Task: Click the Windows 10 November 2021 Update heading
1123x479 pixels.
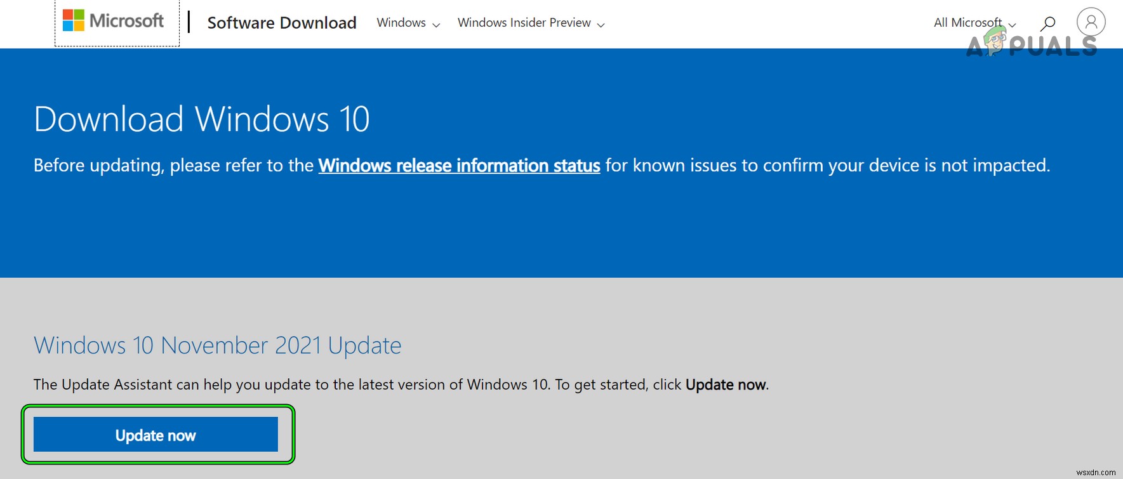Action: [x=217, y=345]
